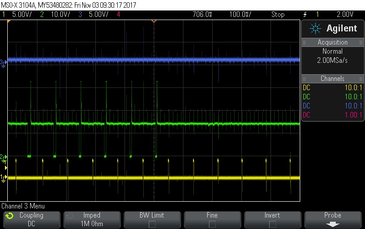Open the Imped 1M Ohm selector
365x229 pixels.
click(x=92, y=219)
